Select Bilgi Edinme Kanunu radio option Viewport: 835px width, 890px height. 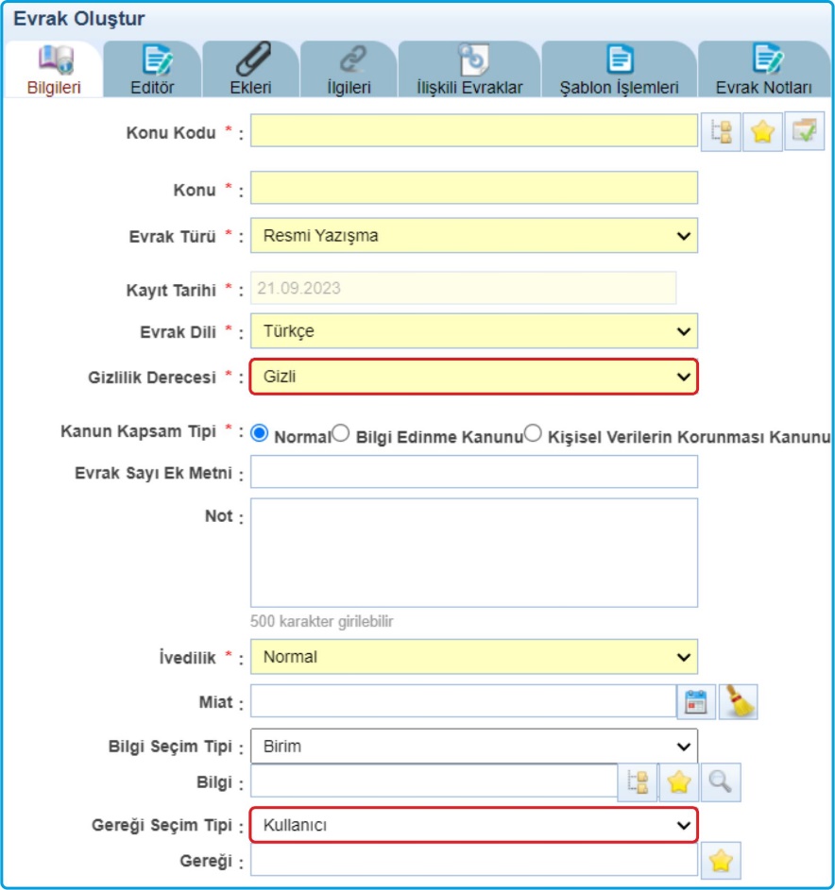click(x=341, y=433)
